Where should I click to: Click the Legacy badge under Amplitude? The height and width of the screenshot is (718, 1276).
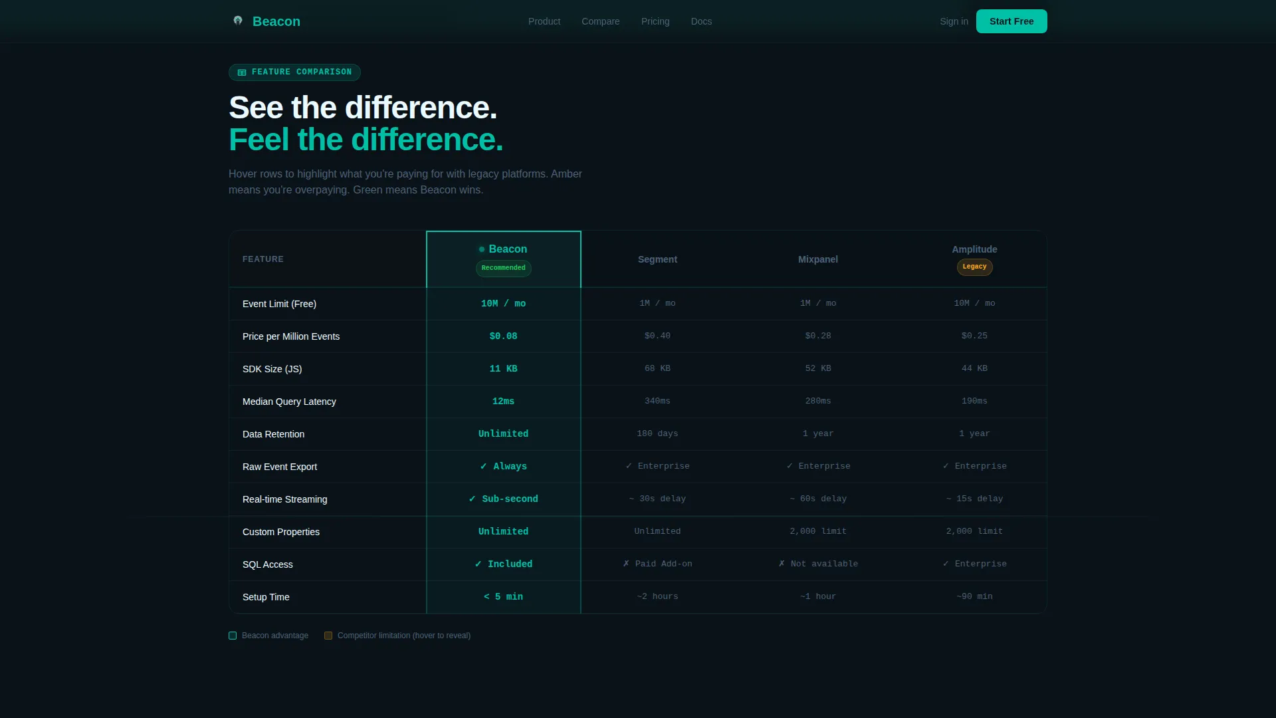[x=974, y=267]
